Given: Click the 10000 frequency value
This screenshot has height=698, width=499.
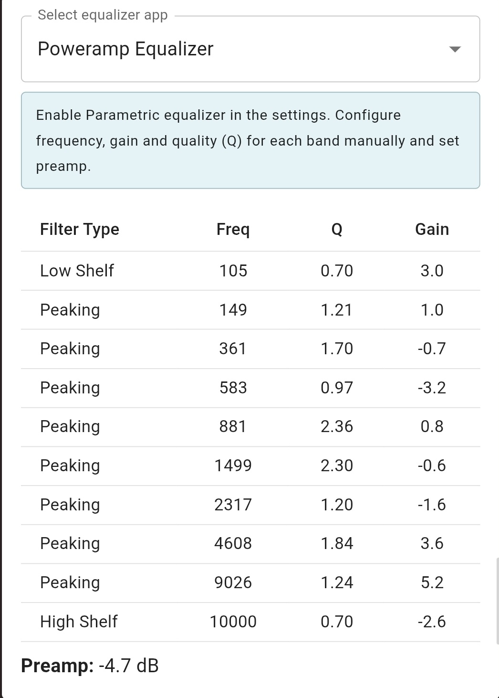Looking at the screenshot, I should coord(233,622).
